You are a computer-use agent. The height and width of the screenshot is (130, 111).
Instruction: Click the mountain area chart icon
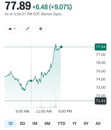[x=10, y=29]
